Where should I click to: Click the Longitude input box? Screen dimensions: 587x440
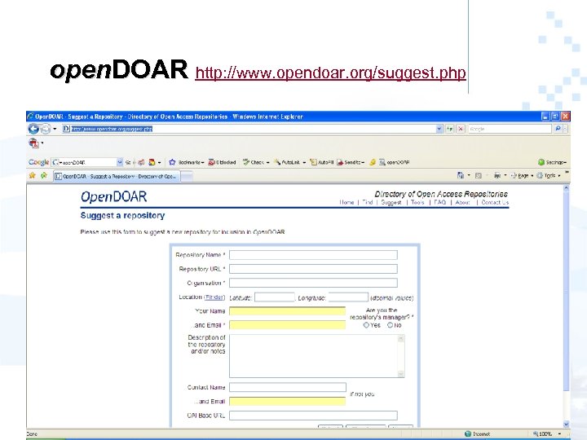point(348,297)
